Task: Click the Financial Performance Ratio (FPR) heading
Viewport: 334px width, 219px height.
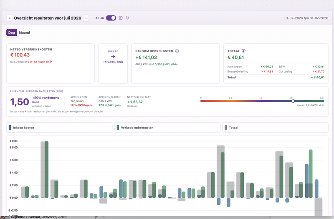Action: (x=37, y=91)
